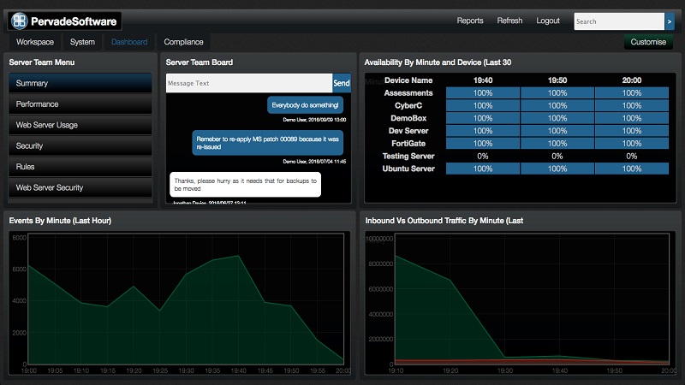Open Rules menu item
The image size is (685, 385).
[80, 167]
